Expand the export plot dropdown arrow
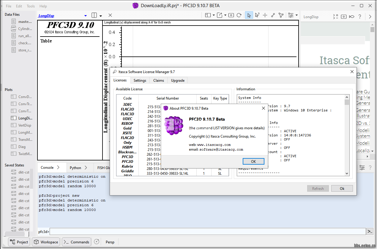 click(x=225, y=15)
